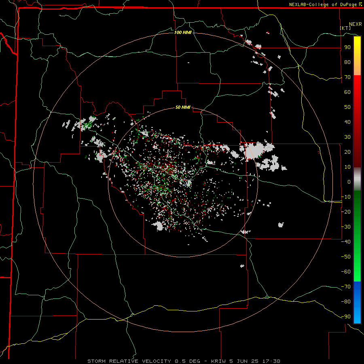Image resolution: width=364 pixels, height=364 pixels.
Task: Click the 80 value on the velocity scale
Action: pyautogui.click(x=347, y=62)
